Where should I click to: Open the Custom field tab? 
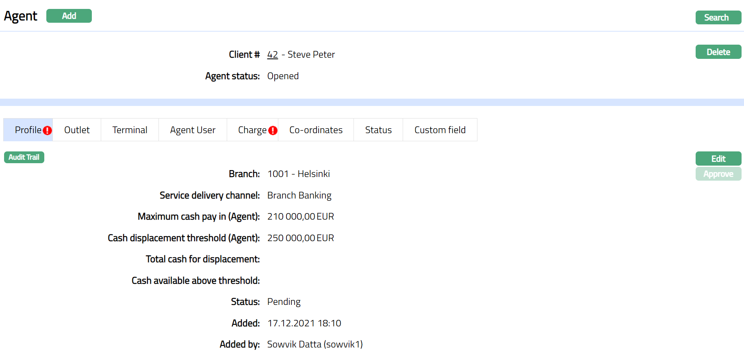tap(440, 130)
